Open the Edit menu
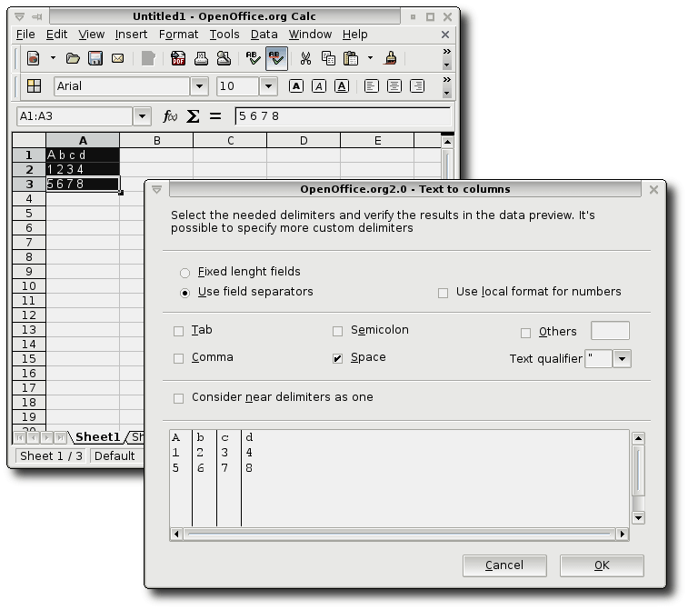The image size is (688, 610). click(56, 35)
